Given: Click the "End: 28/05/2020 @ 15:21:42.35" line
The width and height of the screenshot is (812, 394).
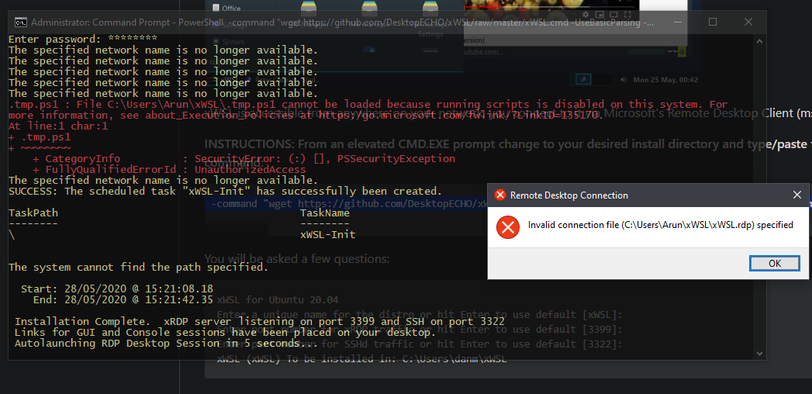Looking at the screenshot, I should pos(123,299).
